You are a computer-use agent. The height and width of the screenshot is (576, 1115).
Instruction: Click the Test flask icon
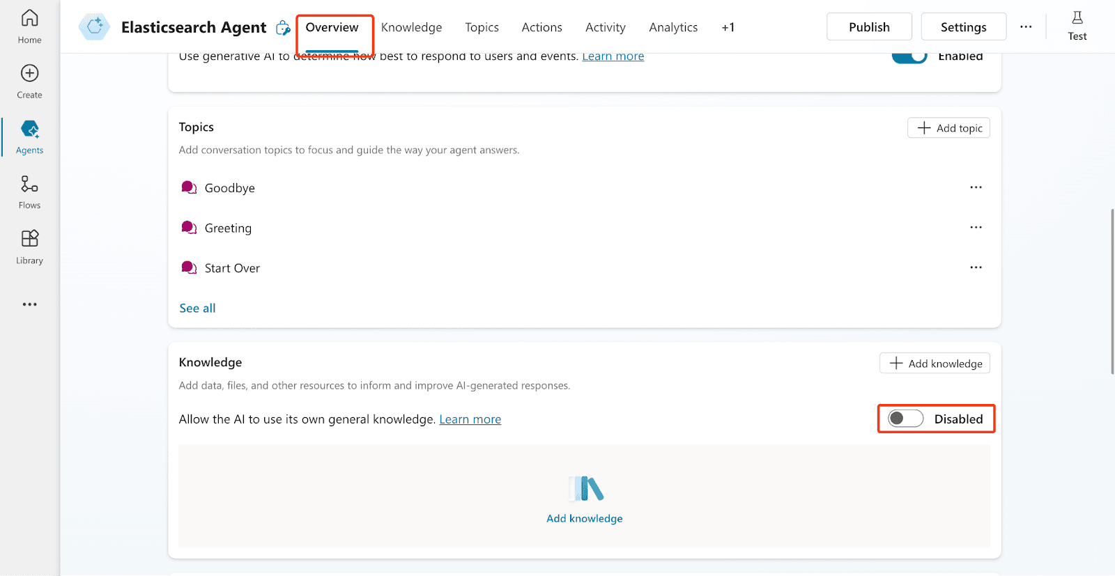pos(1077,19)
